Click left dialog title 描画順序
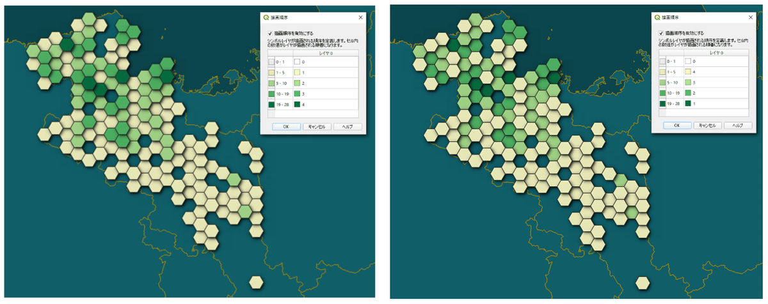 (280, 17)
